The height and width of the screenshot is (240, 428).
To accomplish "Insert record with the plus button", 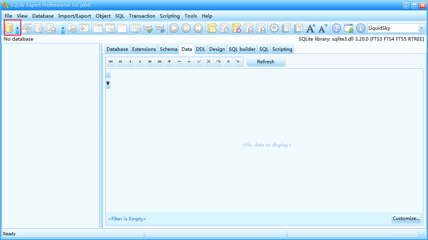I will [169, 62].
